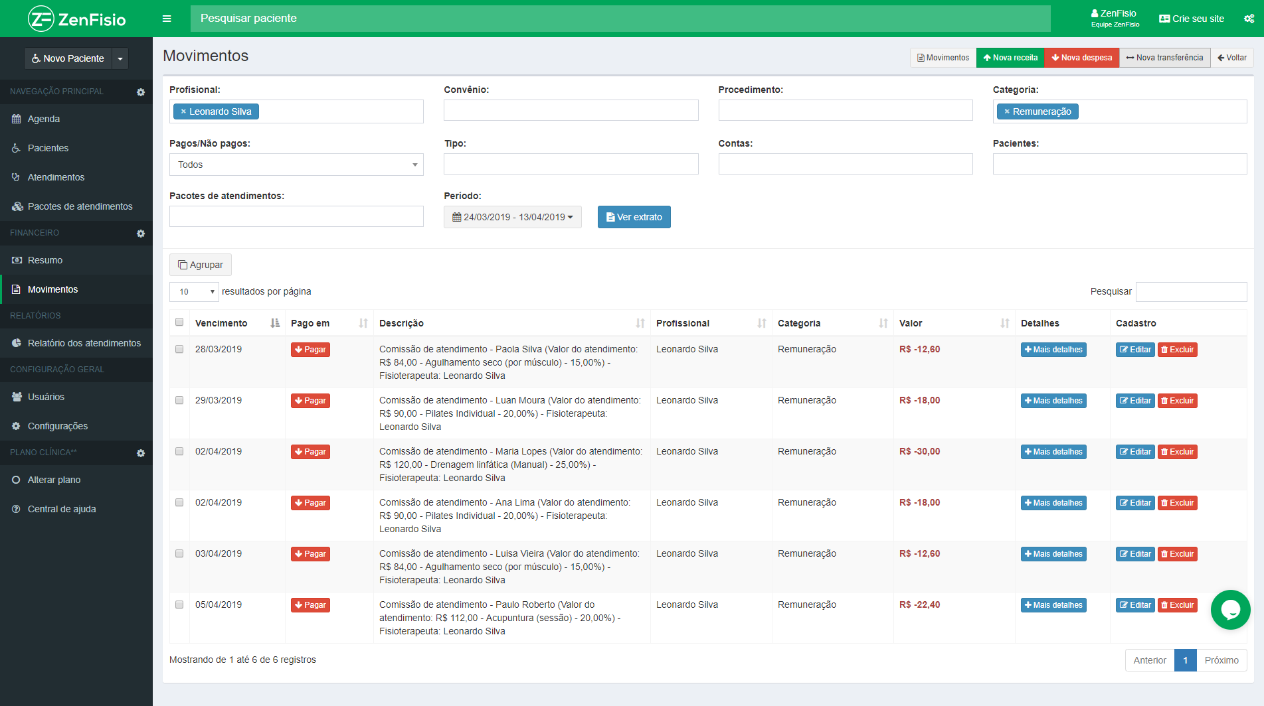
Task: Sort by the Pago em column sort icon
Action: click(363, 323)
